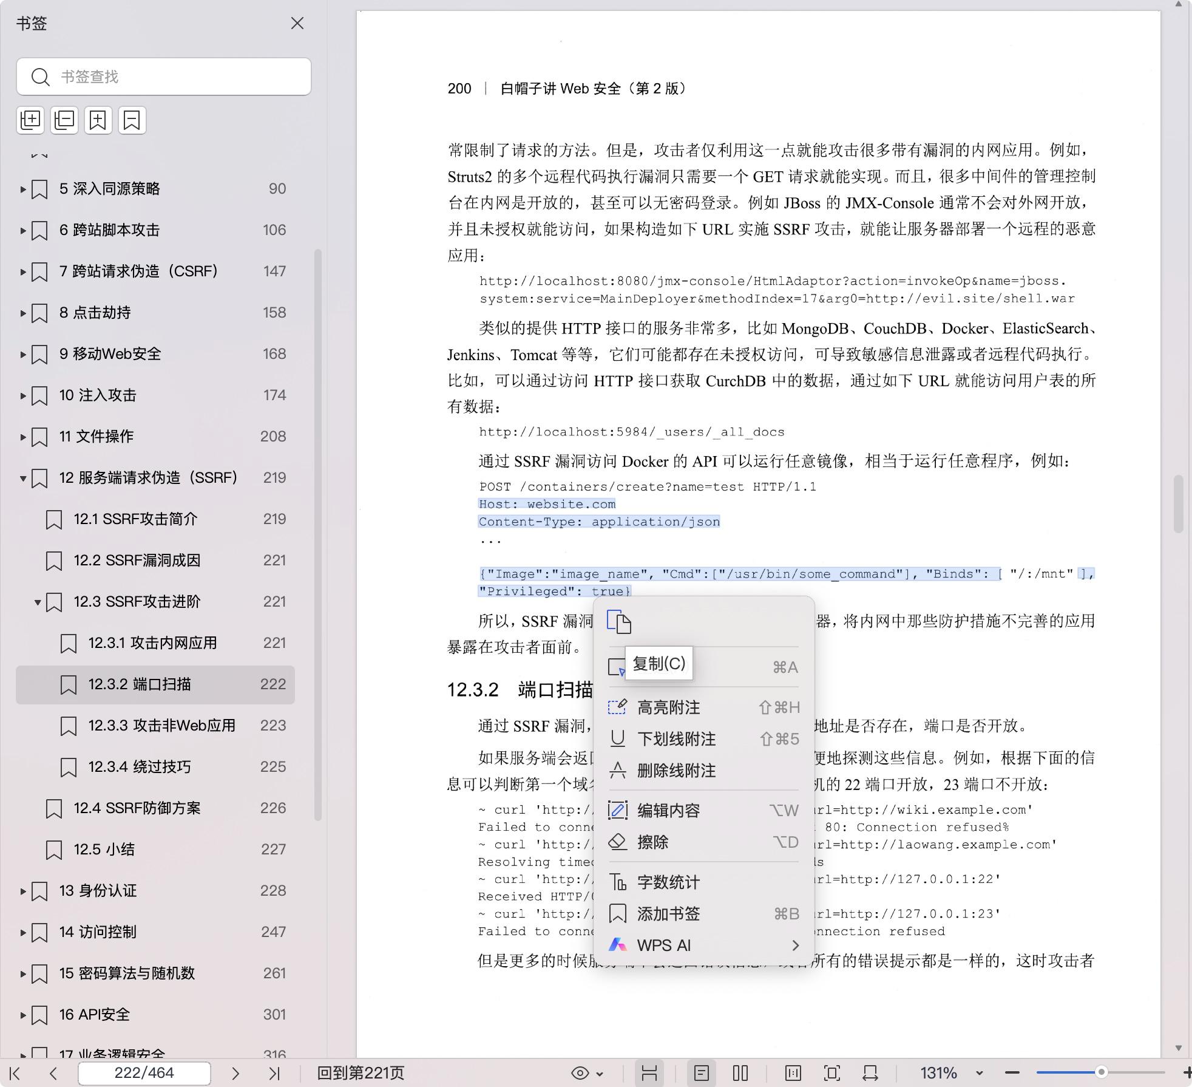Viewport: 1192px width, 1087px height.
Task: Click the fit page width icon
Action: click(870, 1073)
